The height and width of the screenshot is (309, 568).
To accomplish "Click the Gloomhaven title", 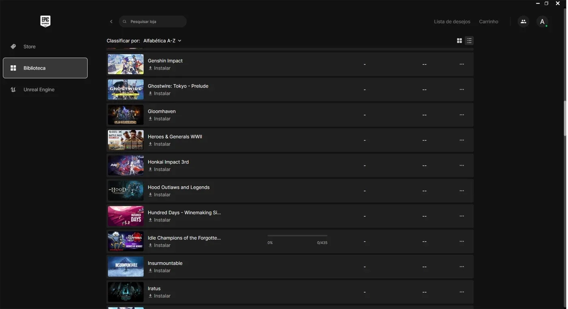I will pyautogui.click(x=161, y=111).
